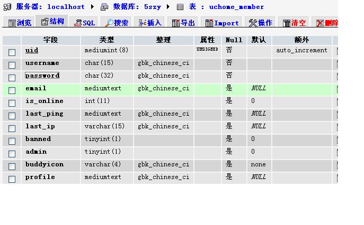Open the SQL tab
This screenshot has height=225, width=364.
tap(84, 23)
